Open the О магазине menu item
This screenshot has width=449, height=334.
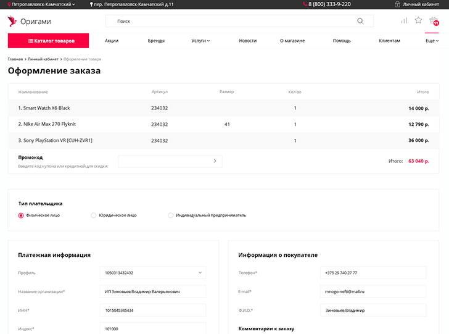[292, 41]
